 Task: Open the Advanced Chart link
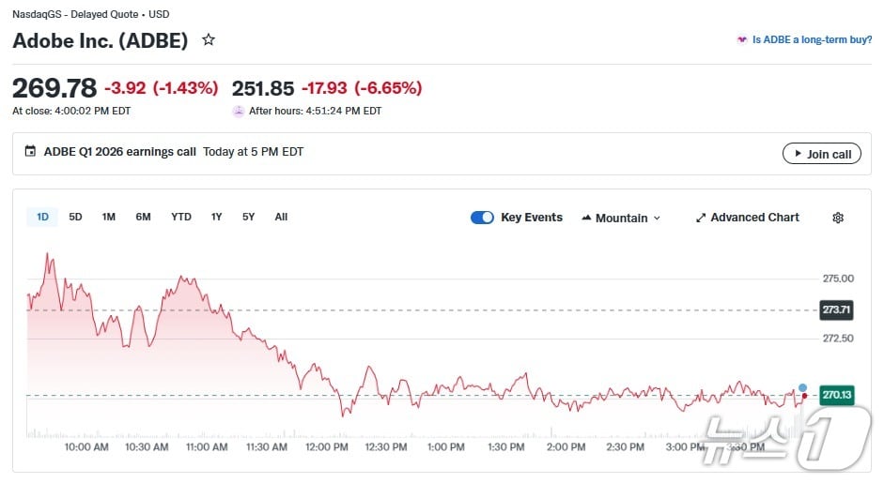click(x=754, y=218)
